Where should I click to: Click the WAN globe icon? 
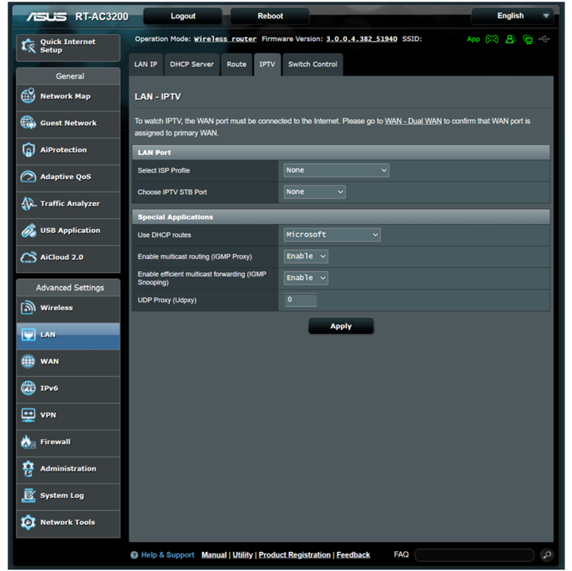click(x=28, y=361)
